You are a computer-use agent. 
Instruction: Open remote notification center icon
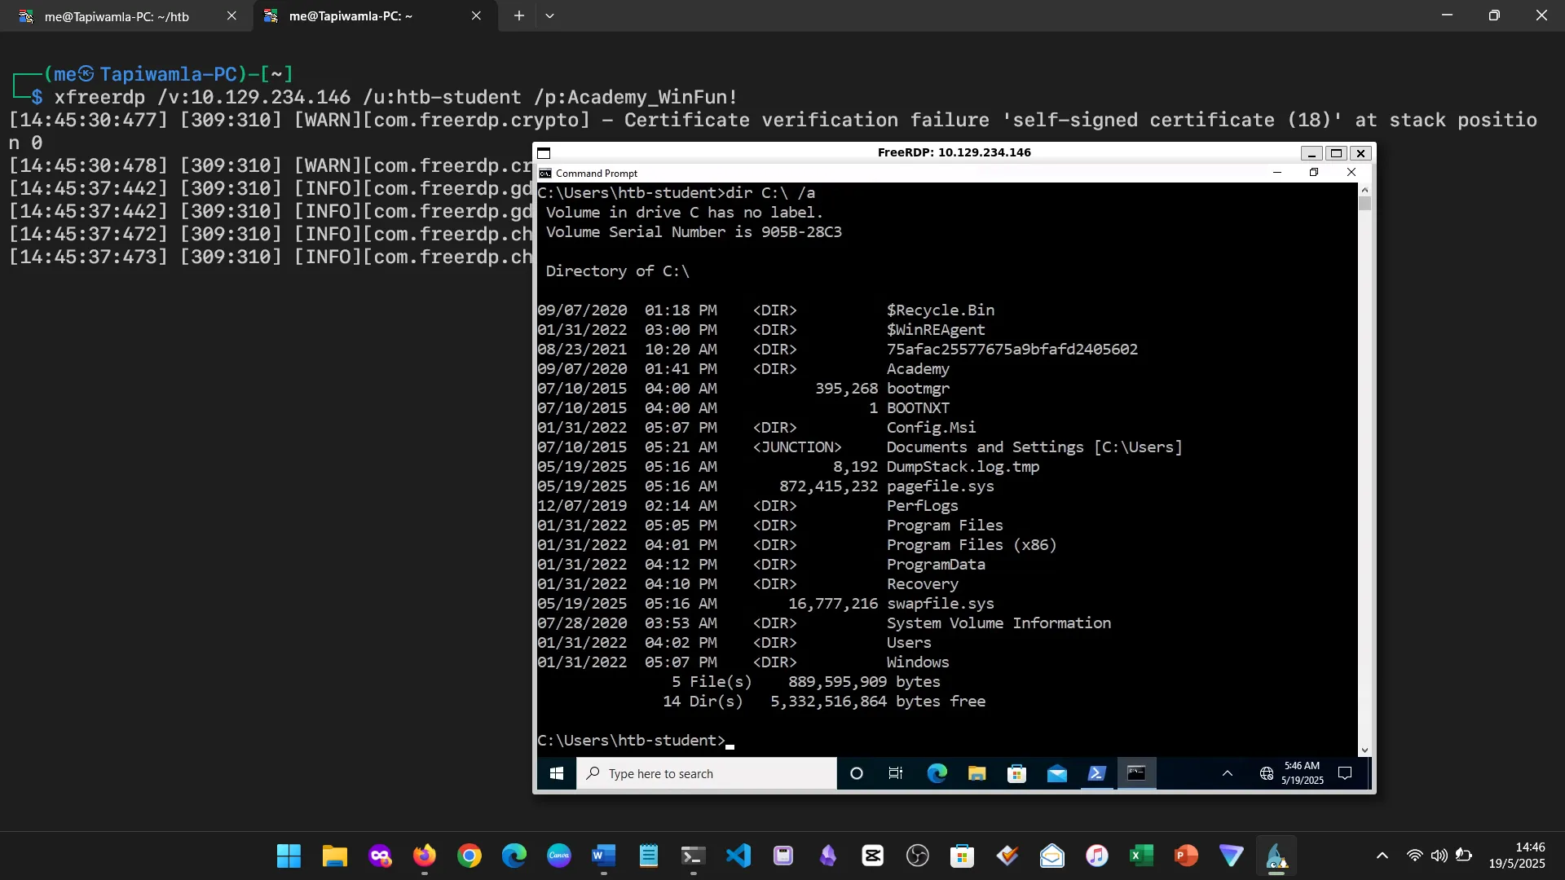tap(1345, 773)
